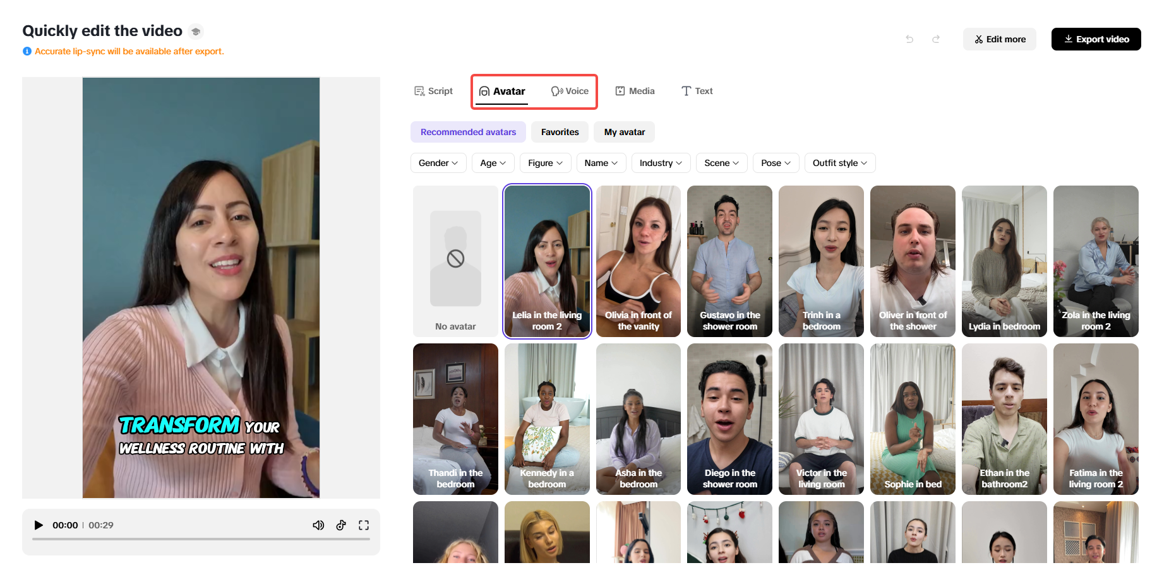Click the Edit more button

coord(999,39)
